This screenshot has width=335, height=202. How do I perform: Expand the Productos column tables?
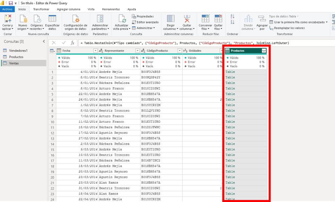[264, 51]
